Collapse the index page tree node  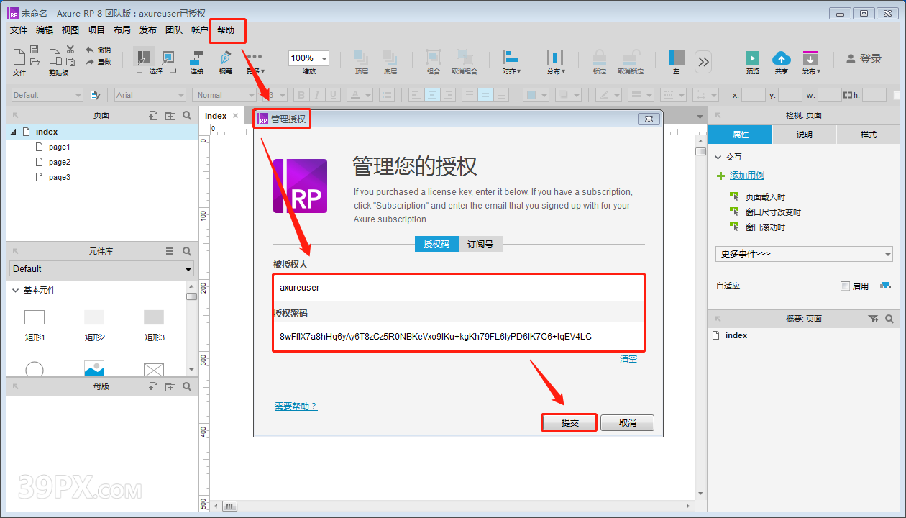[x=14, y=132]
